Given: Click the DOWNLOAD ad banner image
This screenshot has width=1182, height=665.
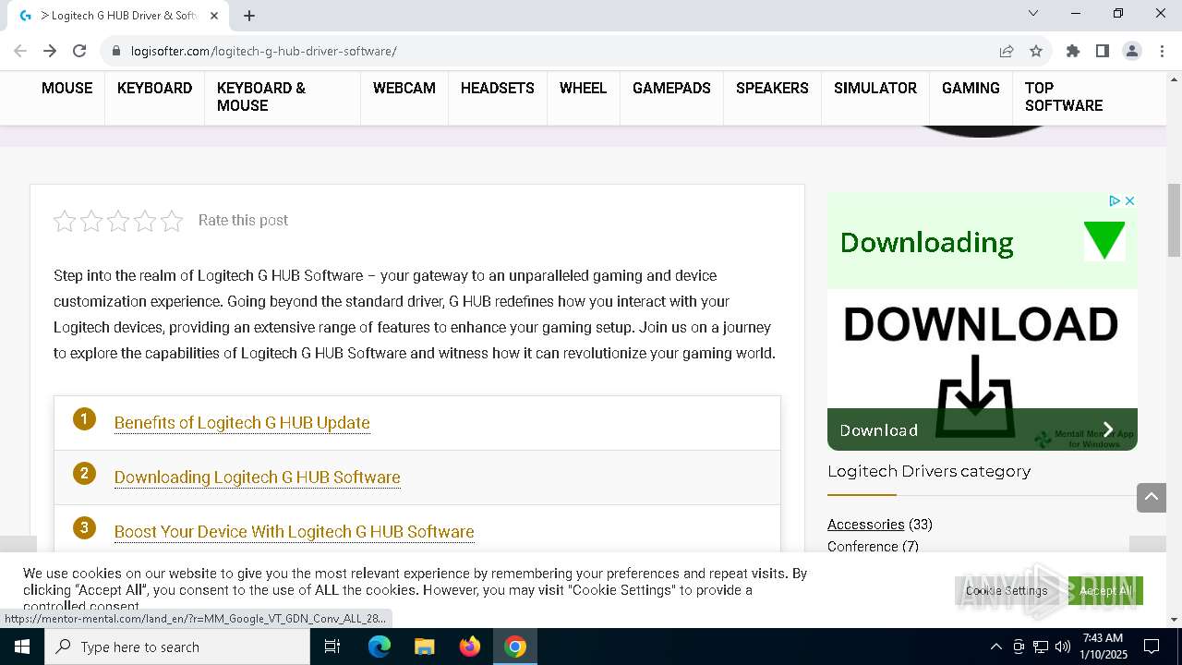Looking at the screenshot, I should pyautogui.click(x=982, y=348).
